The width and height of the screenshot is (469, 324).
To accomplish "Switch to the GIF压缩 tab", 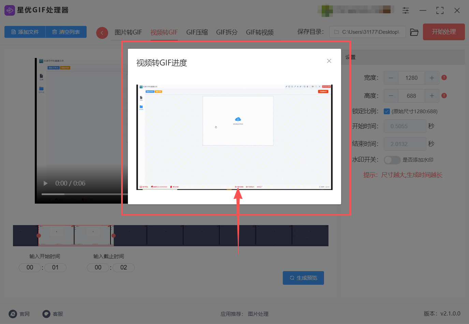I will click(x=197, y=32).
